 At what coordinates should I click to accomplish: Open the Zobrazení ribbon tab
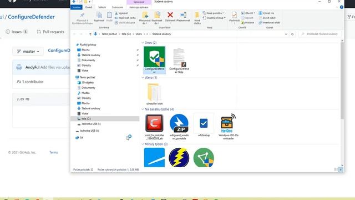tap(117, 7)
